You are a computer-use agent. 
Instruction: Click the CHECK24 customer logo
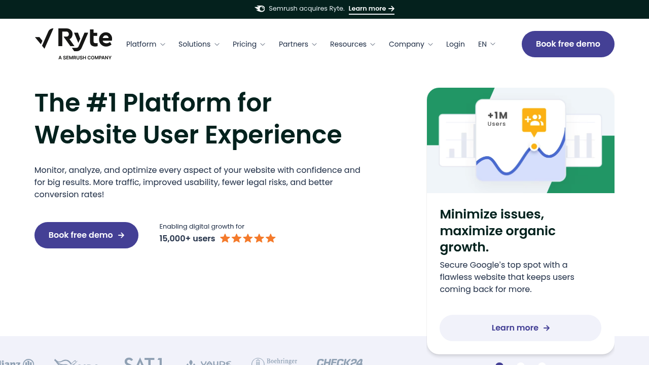point(340,361)
